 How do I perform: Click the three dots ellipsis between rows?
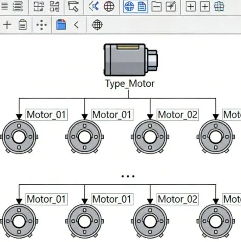(x=128, y=176)
